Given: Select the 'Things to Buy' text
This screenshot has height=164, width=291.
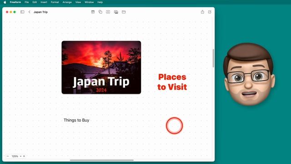Looking at the screenshot, I should click(76, 120).
